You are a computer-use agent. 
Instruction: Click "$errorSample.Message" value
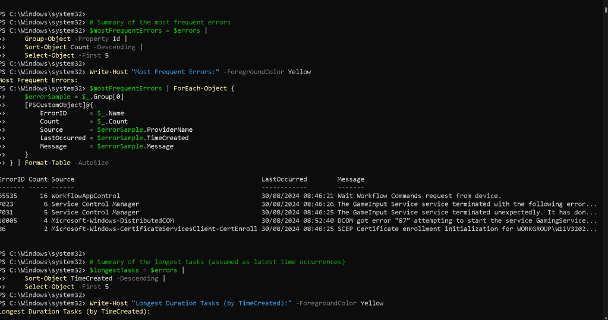pos(135,147)
